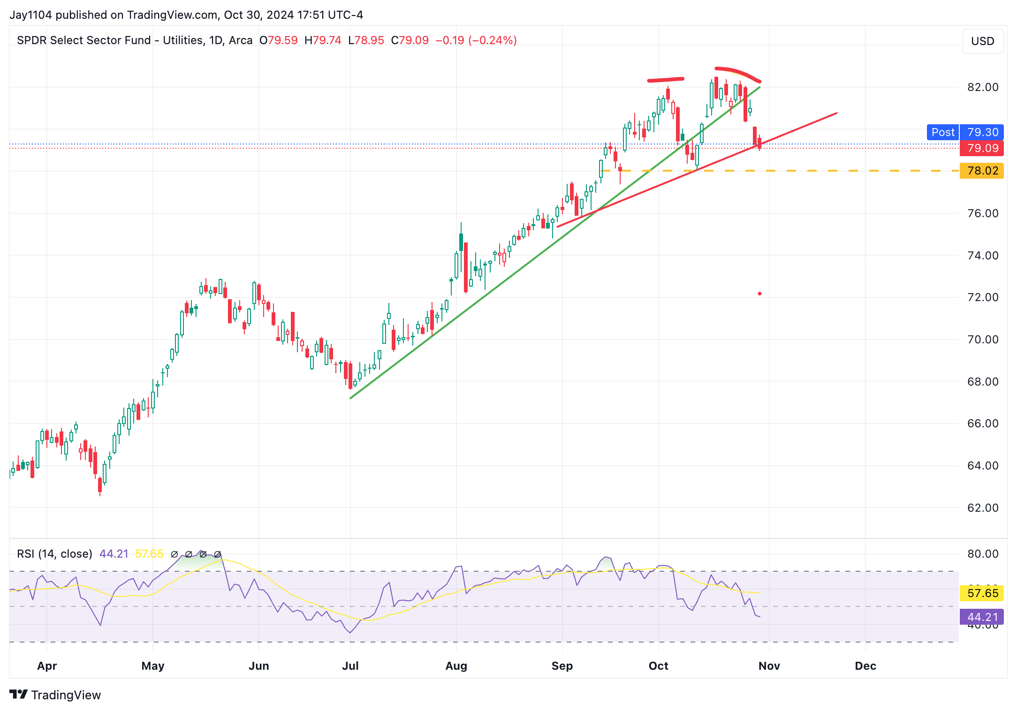
Task: Click the first RSI null-value symbol ∅
Action: 175,554
